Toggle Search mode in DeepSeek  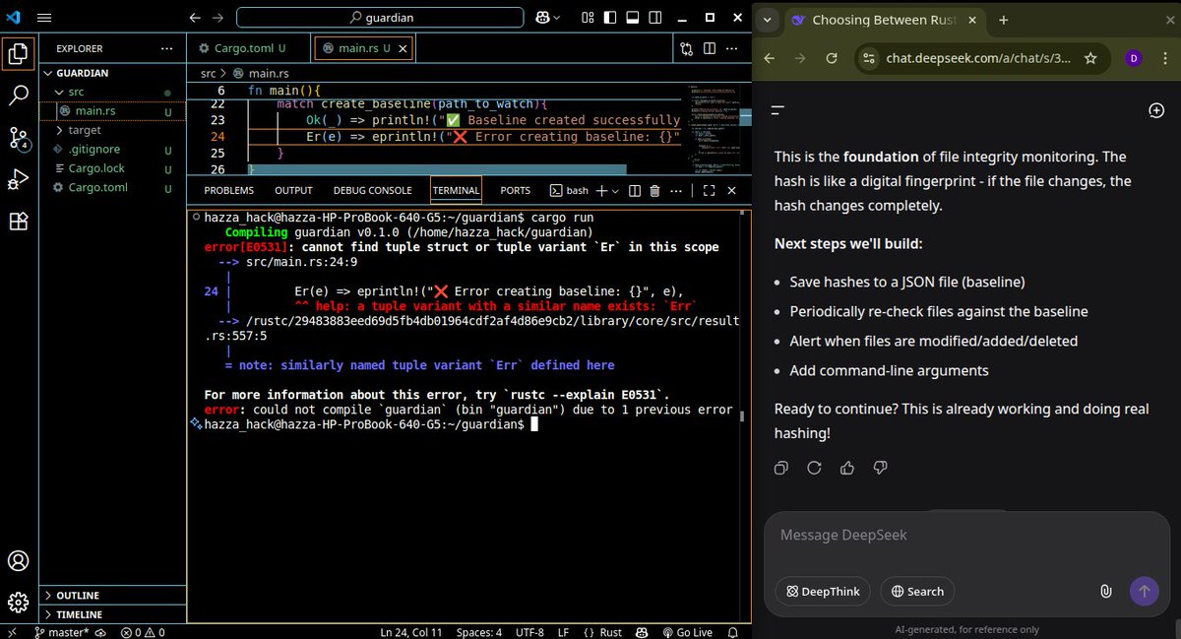(x=917, y=591)
